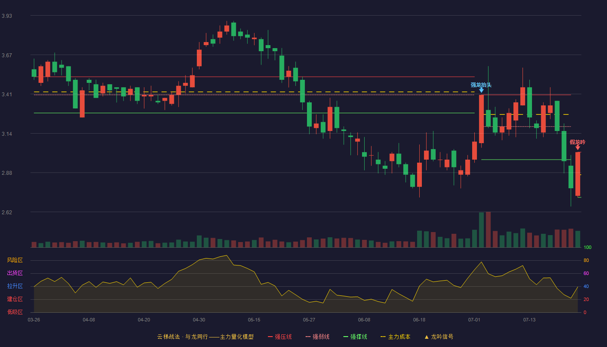This screenshot has width=607, height=347.
Task: Click the blue 强龙抬头 signal arrow marker
Action: tap(481, 90)
